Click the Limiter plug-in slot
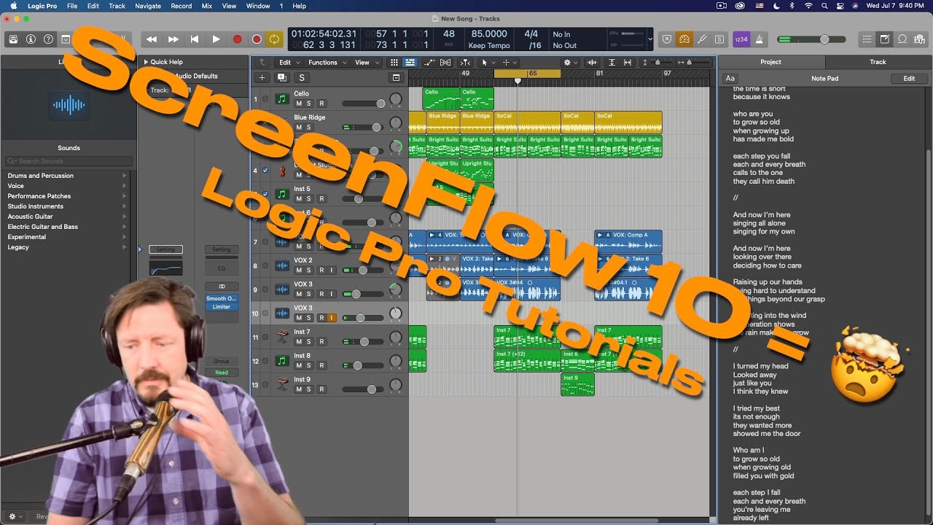 222,307
